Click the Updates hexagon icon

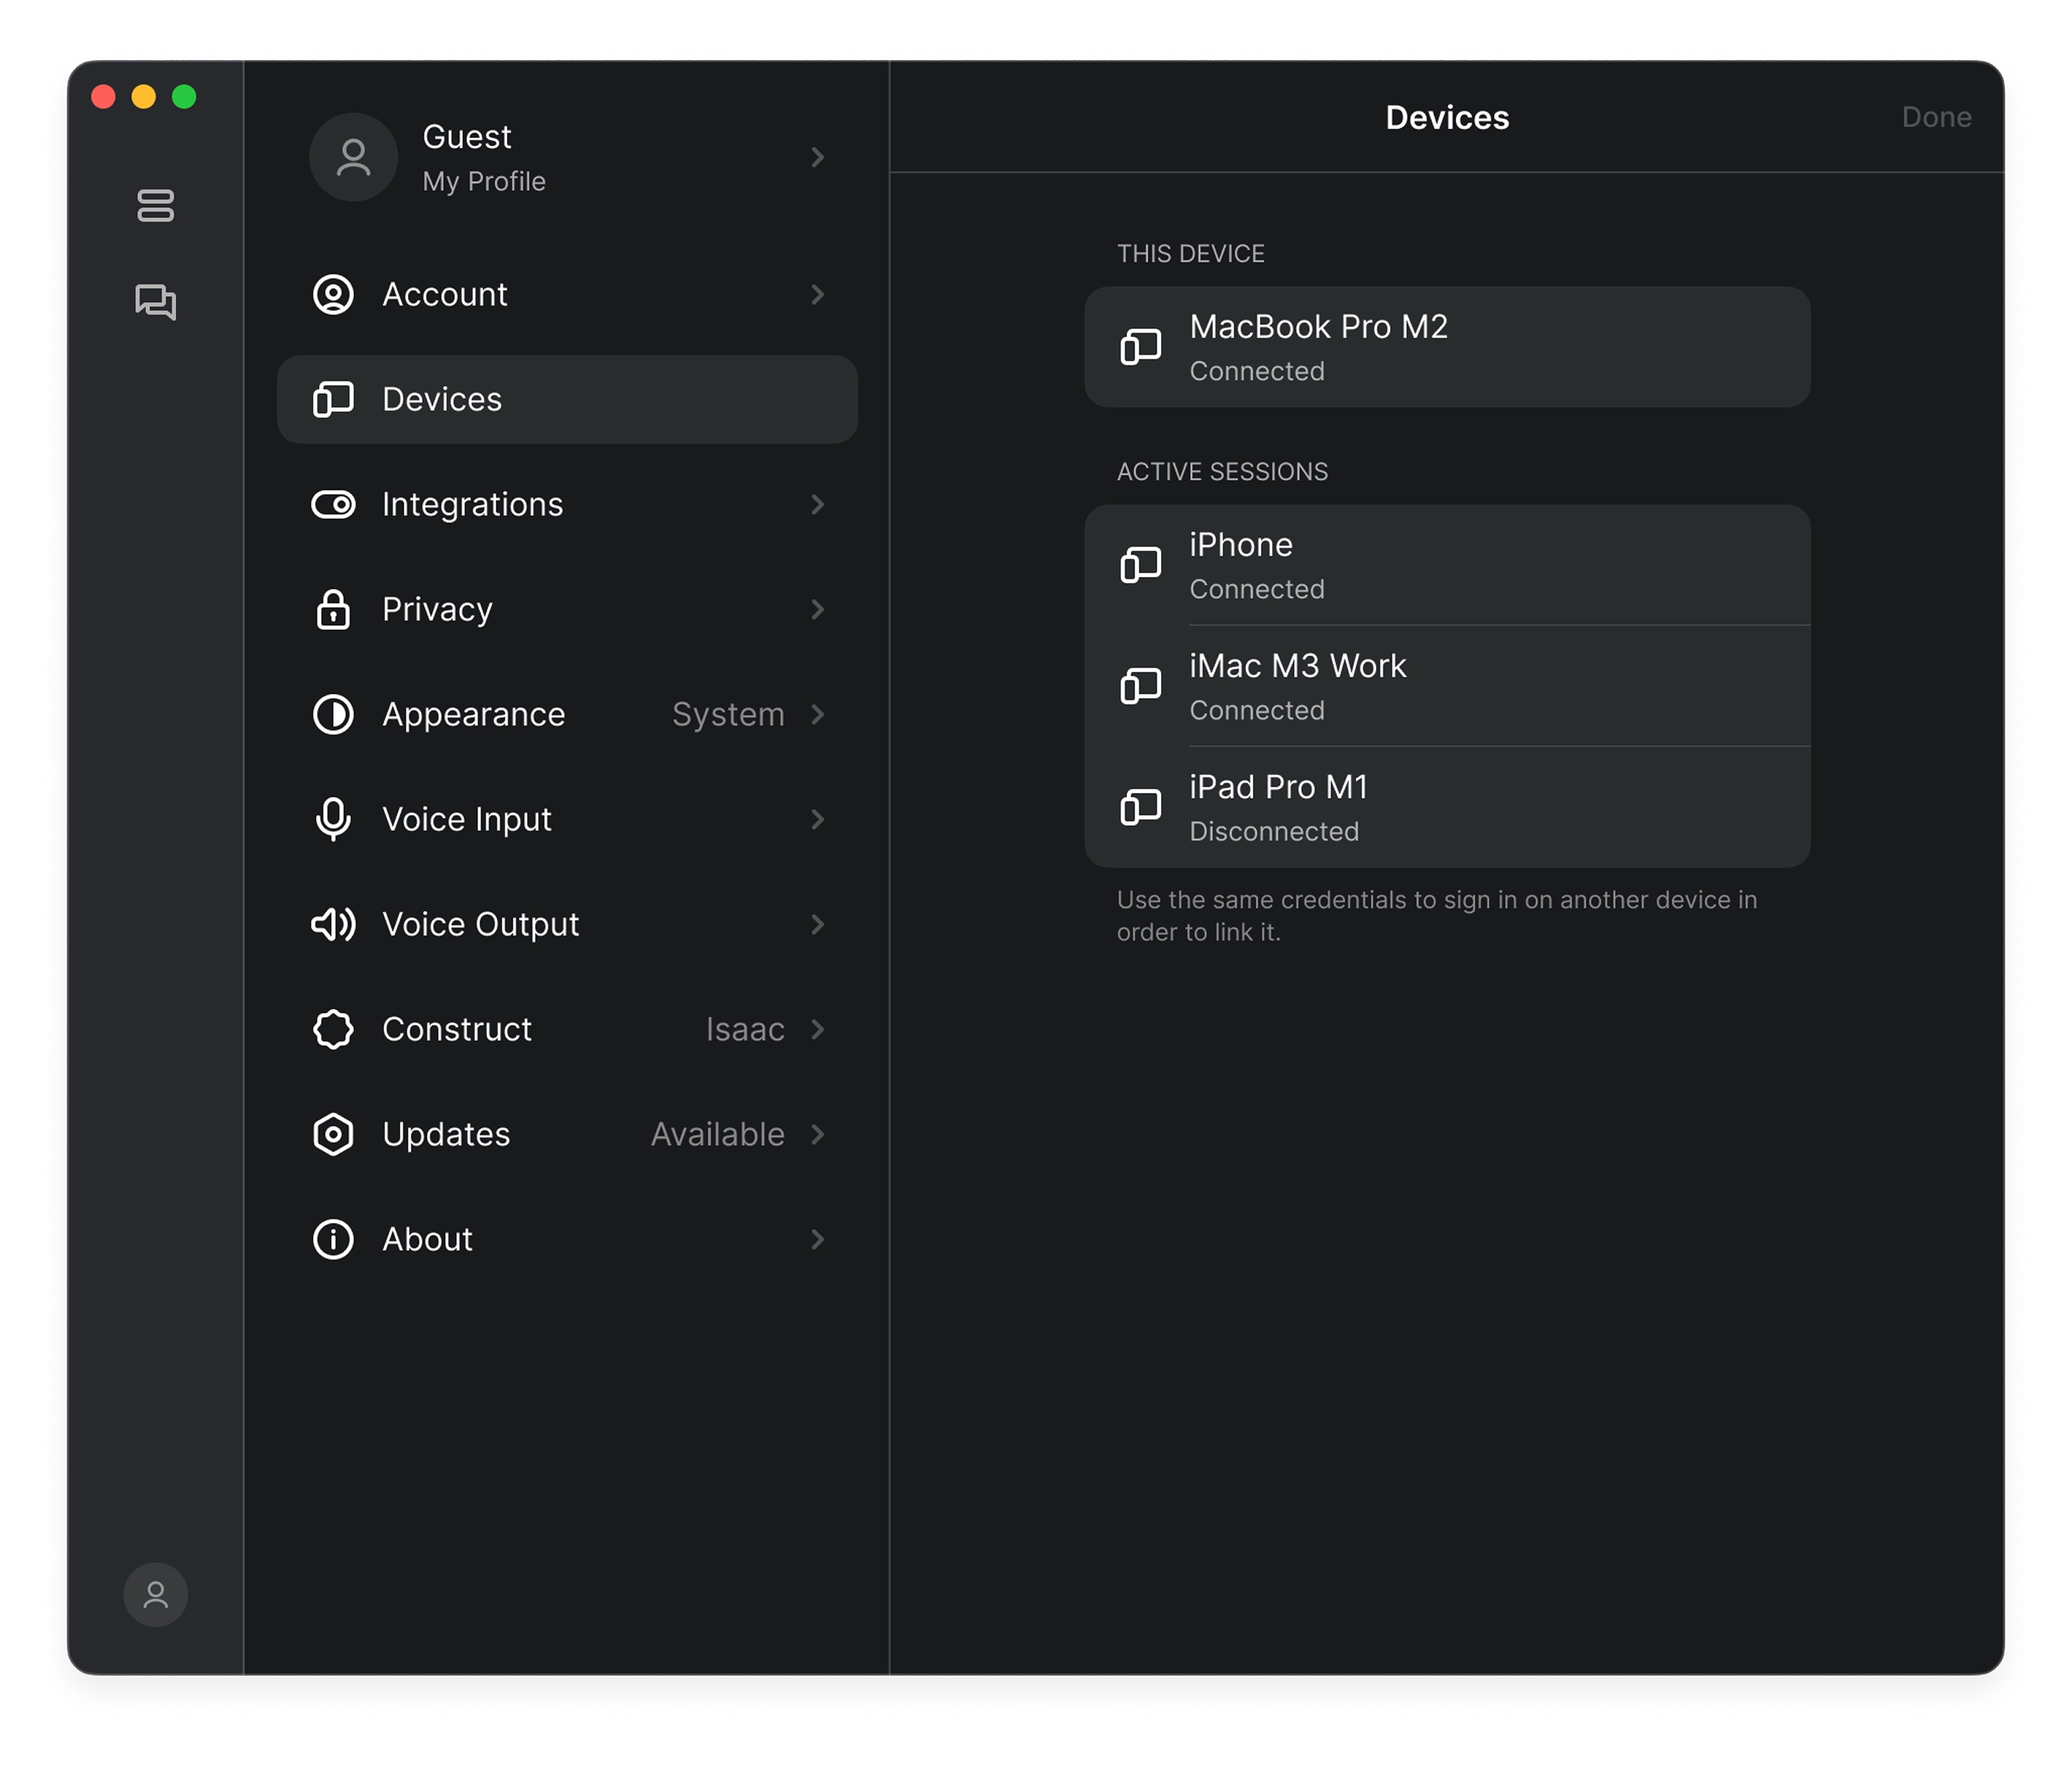(x=333, y=1134)
